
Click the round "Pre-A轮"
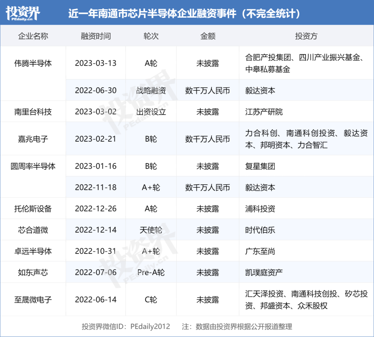(x=151, y=272)
